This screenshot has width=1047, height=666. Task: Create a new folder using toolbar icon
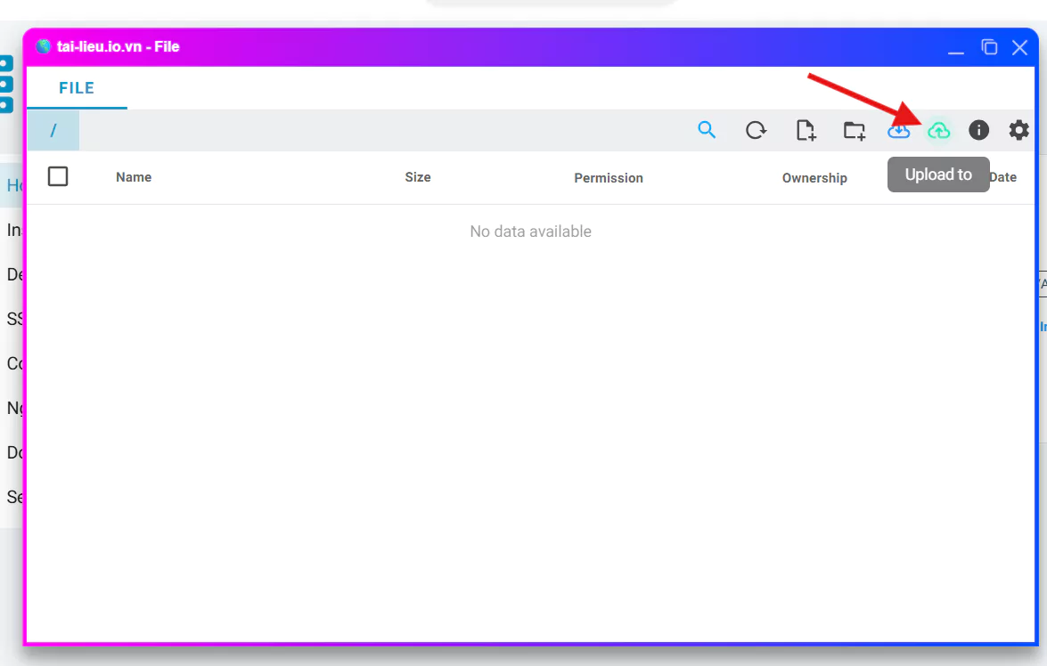pyautogui.click(x=854, y=131)
